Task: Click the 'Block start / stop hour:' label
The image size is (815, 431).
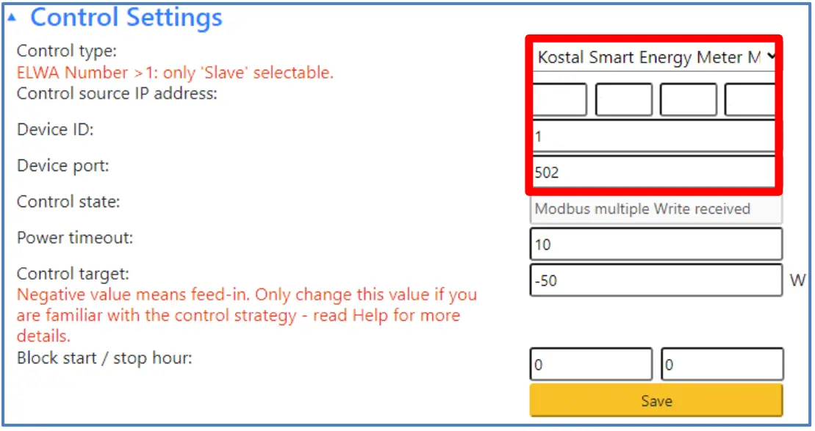Action: 104,359
